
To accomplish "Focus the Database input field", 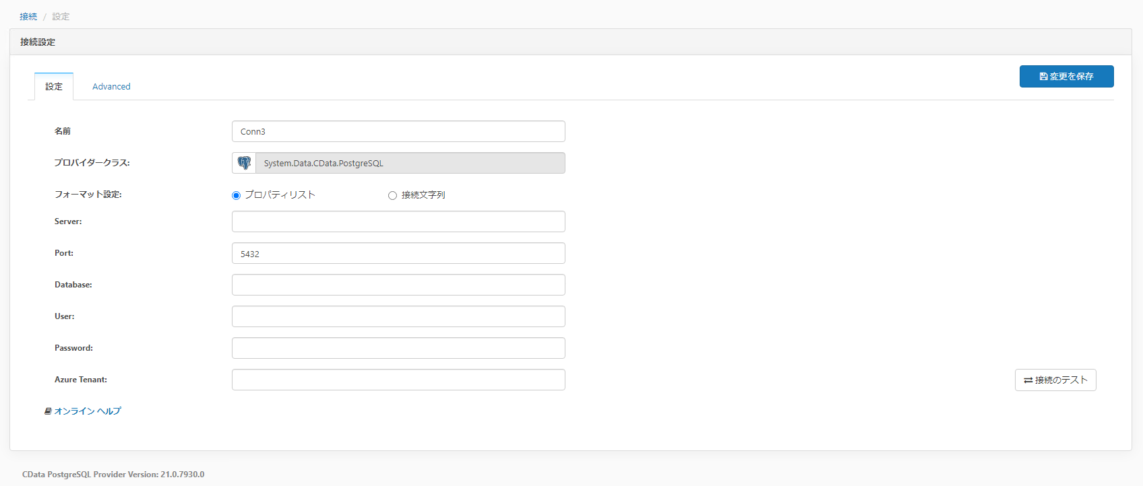I will pos(398,285).
